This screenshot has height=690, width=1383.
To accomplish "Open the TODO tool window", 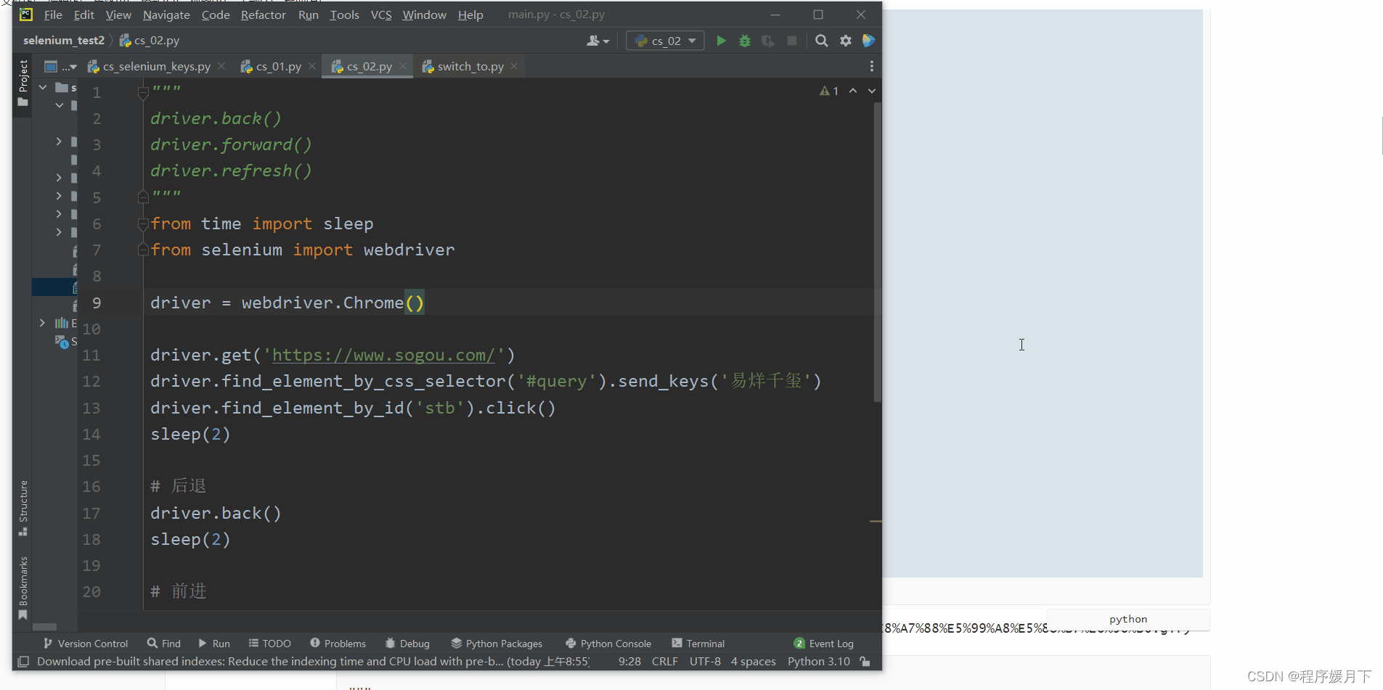I will tap(269, 644).
